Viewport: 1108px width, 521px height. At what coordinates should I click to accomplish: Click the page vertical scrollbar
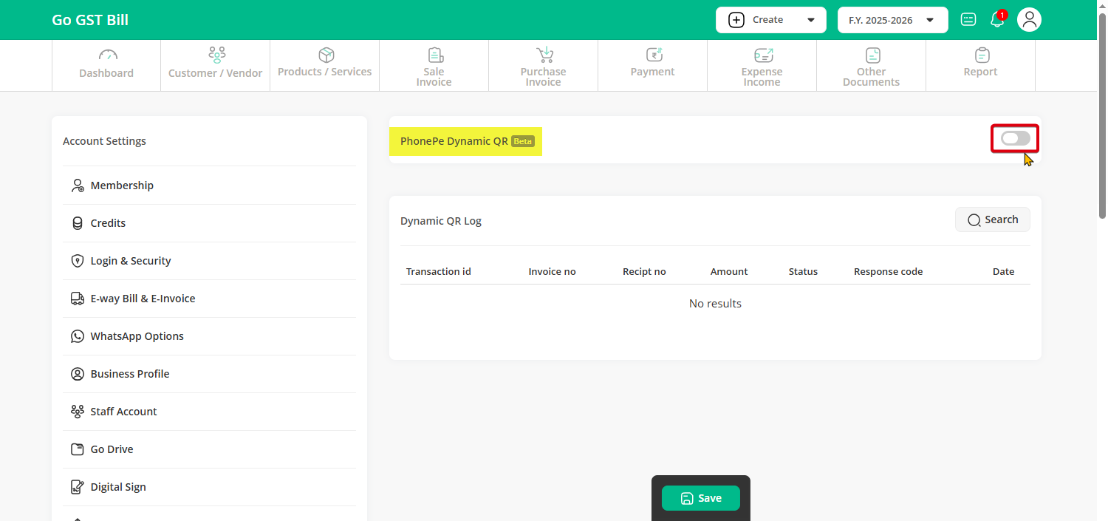(x=1101, y=111)
